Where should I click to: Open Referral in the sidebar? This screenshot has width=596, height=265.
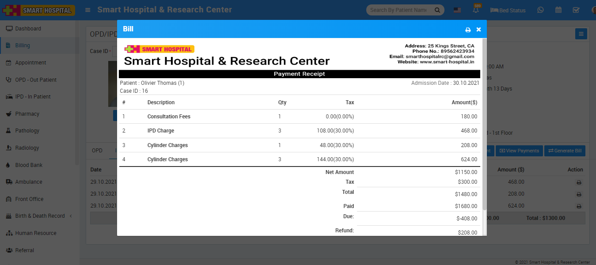point(24,250)
